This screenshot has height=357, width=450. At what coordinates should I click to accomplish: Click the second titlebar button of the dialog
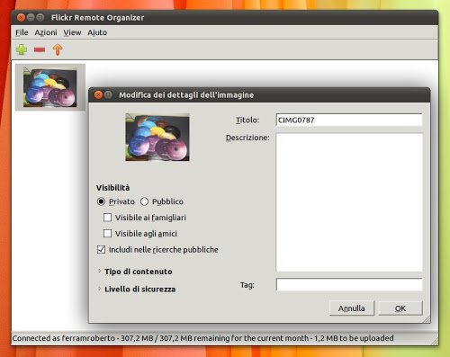(x=108, y=95)
